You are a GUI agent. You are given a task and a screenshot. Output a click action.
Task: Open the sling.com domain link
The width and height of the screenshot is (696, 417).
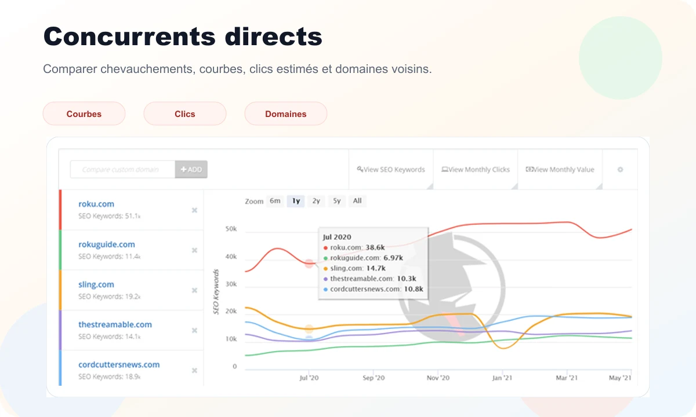(96, 284)
